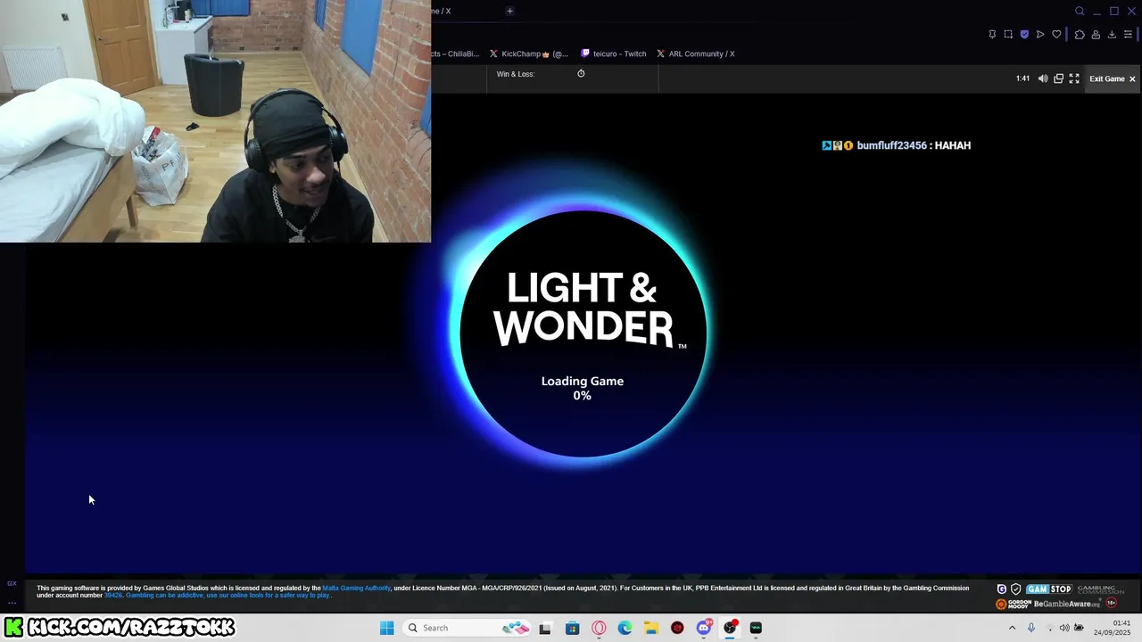This screenshot has width=1142, height=642.
Task: Click the session timer clock icon
Action: point(581,74)
